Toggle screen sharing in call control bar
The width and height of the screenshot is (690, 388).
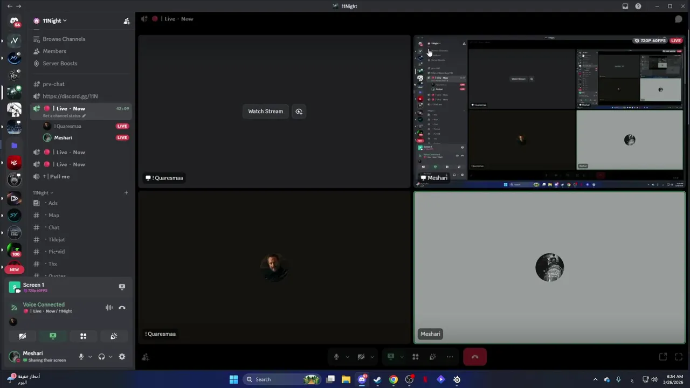coord(391,357)
